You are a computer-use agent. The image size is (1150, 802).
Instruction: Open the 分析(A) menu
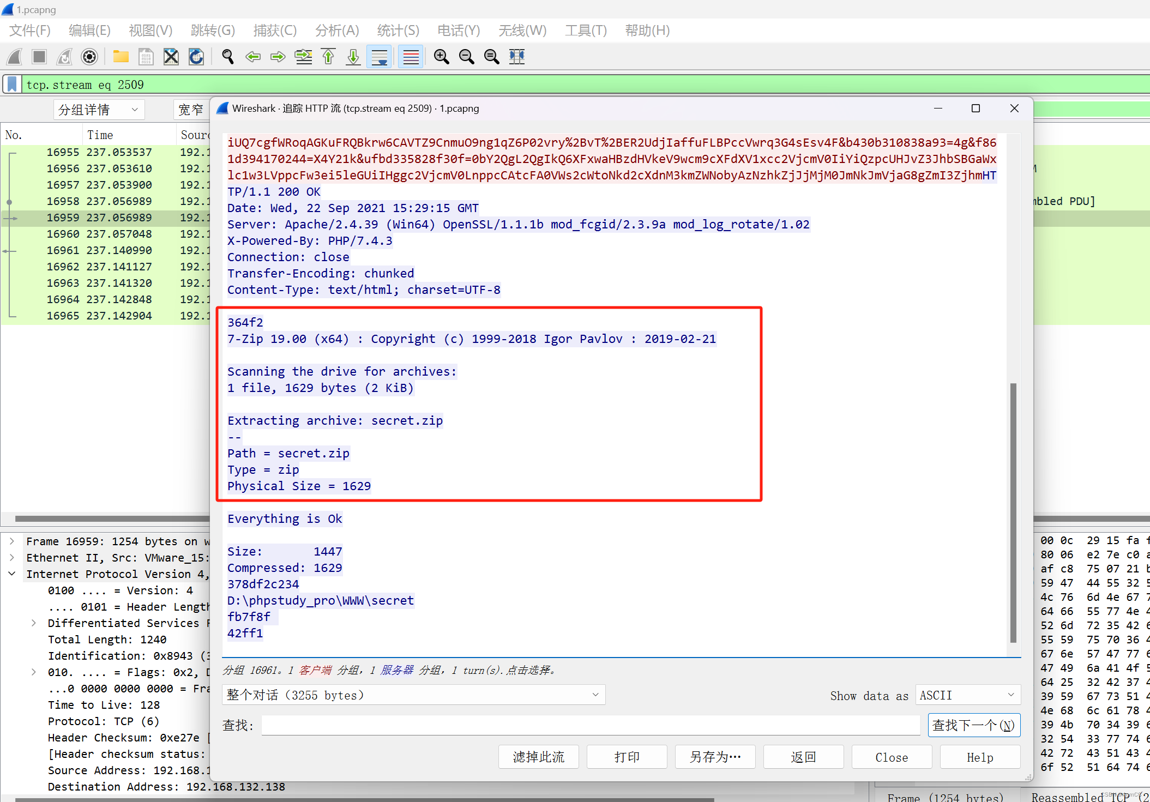pyautogui.click(x=338, y=31)
